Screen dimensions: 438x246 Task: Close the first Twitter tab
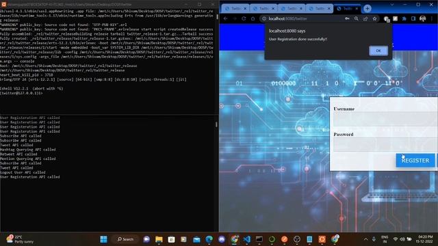point(245,9)
